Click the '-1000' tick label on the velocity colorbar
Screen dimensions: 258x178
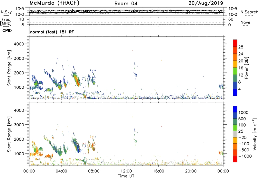click(245, 156)
